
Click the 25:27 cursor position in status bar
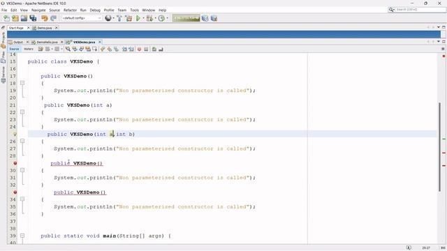[426, 248]
